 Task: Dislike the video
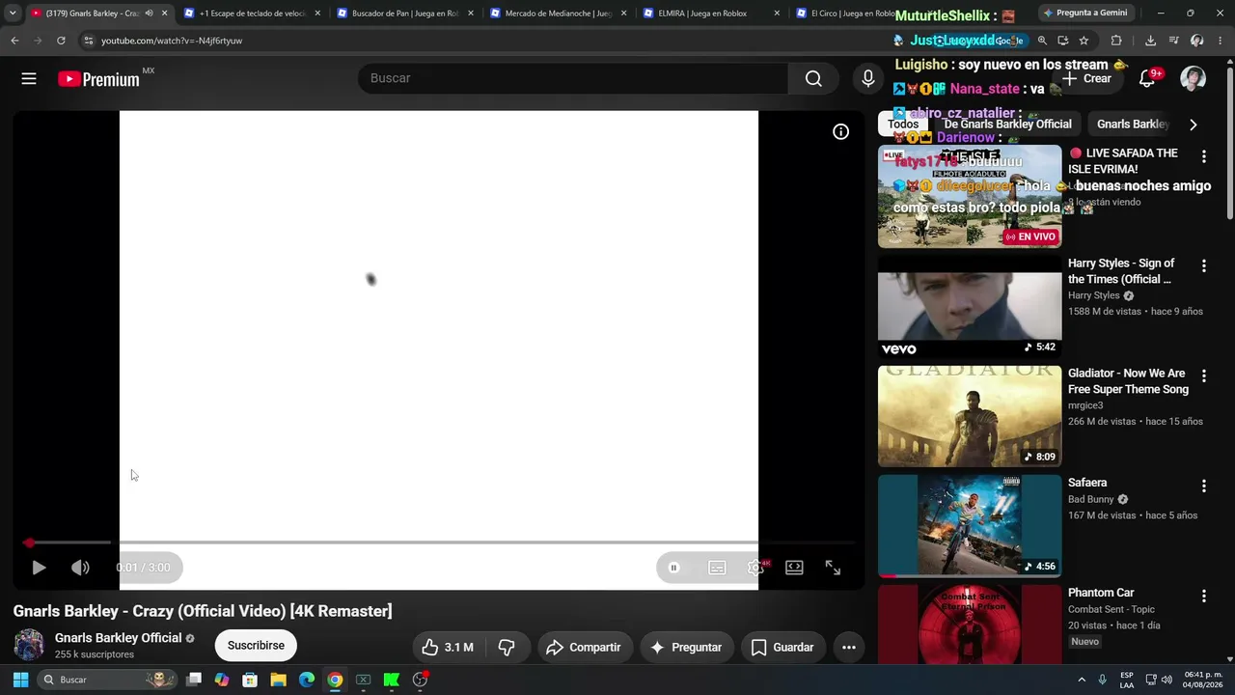[507, 647]
